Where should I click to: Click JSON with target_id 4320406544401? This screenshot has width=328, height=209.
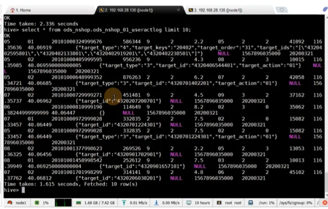tap(200, 65)
